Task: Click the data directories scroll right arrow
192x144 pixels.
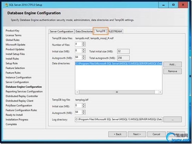Action: (x=160, y=92)
